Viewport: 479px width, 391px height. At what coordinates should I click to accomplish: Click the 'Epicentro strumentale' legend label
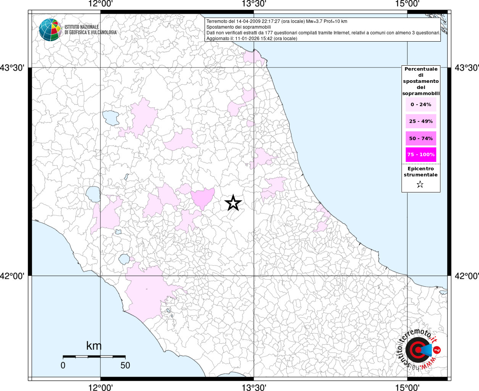point(421,172)
